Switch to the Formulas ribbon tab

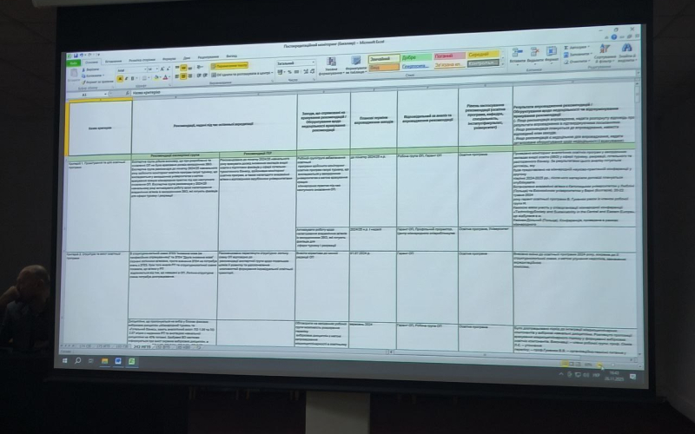169,59
